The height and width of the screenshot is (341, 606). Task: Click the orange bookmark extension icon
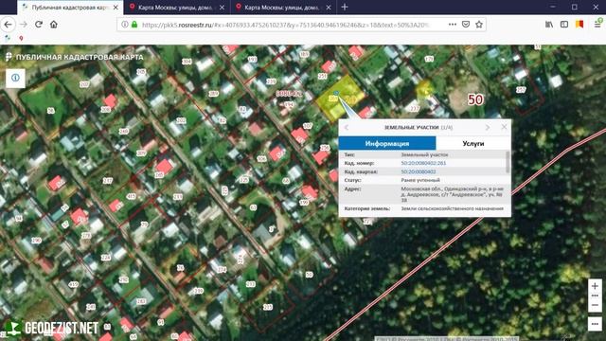click(579, 25)
